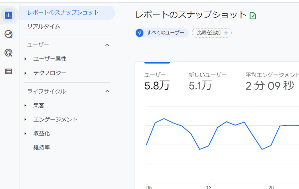
Task: Open the Configure table icon
Action: point(8,71)
